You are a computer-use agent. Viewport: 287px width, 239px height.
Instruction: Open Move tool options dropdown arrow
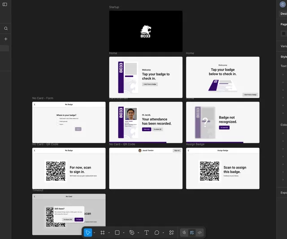click(94, 233)
